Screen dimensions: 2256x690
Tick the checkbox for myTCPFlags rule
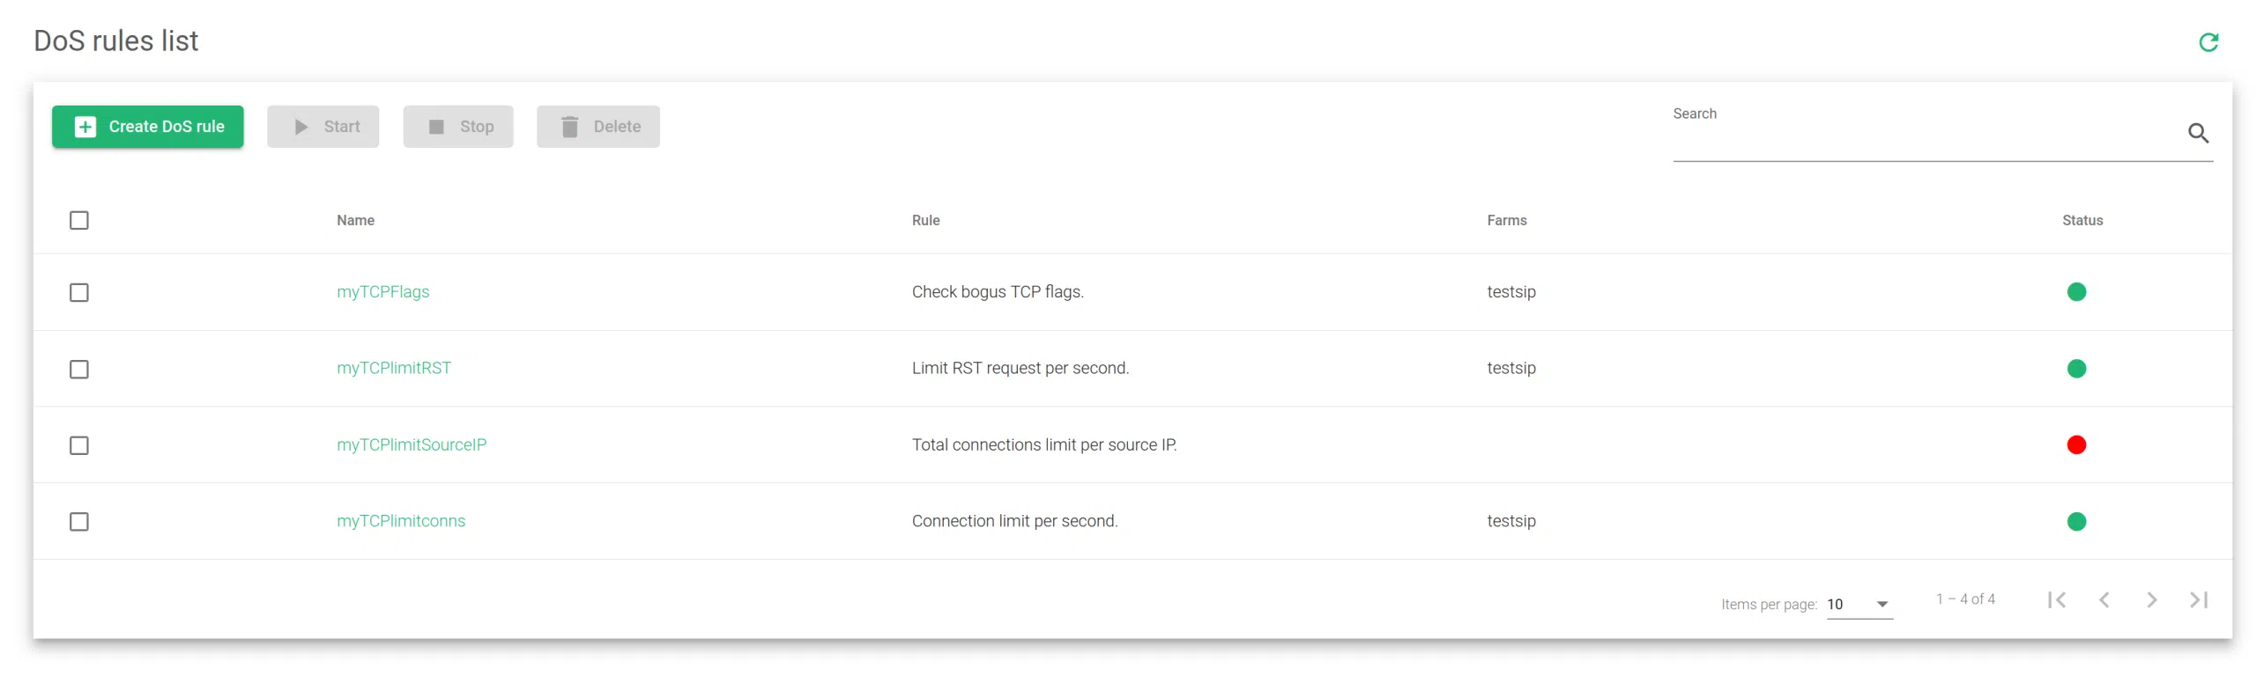[x=79, y=293]
